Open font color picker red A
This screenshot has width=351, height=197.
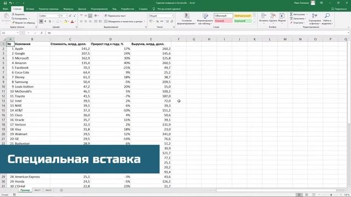click(72, 21)
